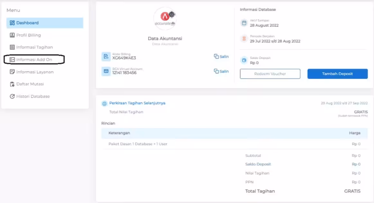The image size is (374, 203).
Task: Click the Aktif Sampai calendar icon
Action: [244, 23]
